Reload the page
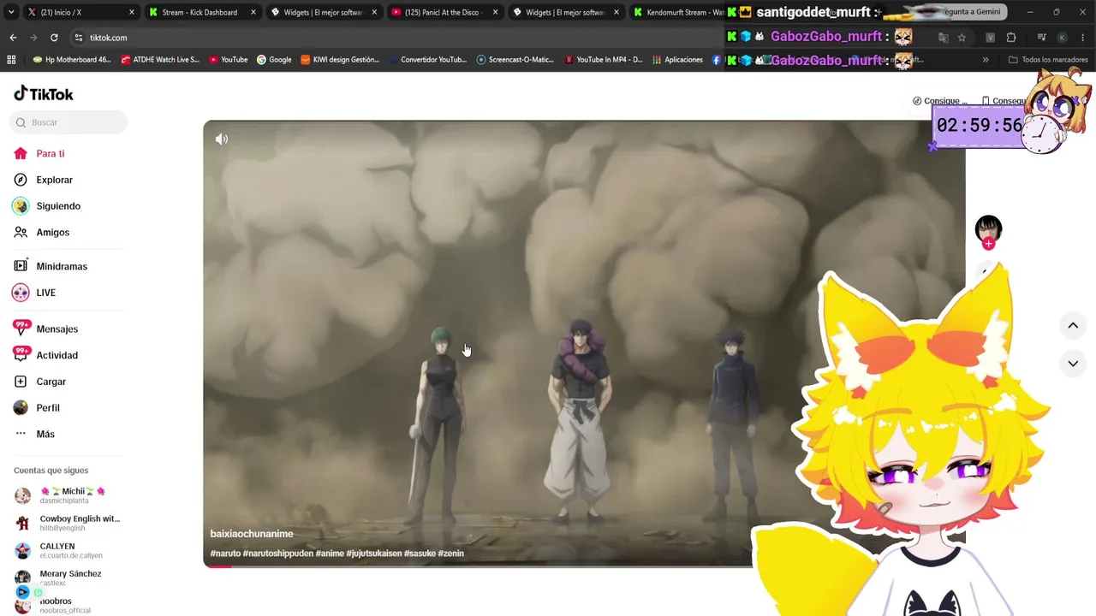 point(54,38)
